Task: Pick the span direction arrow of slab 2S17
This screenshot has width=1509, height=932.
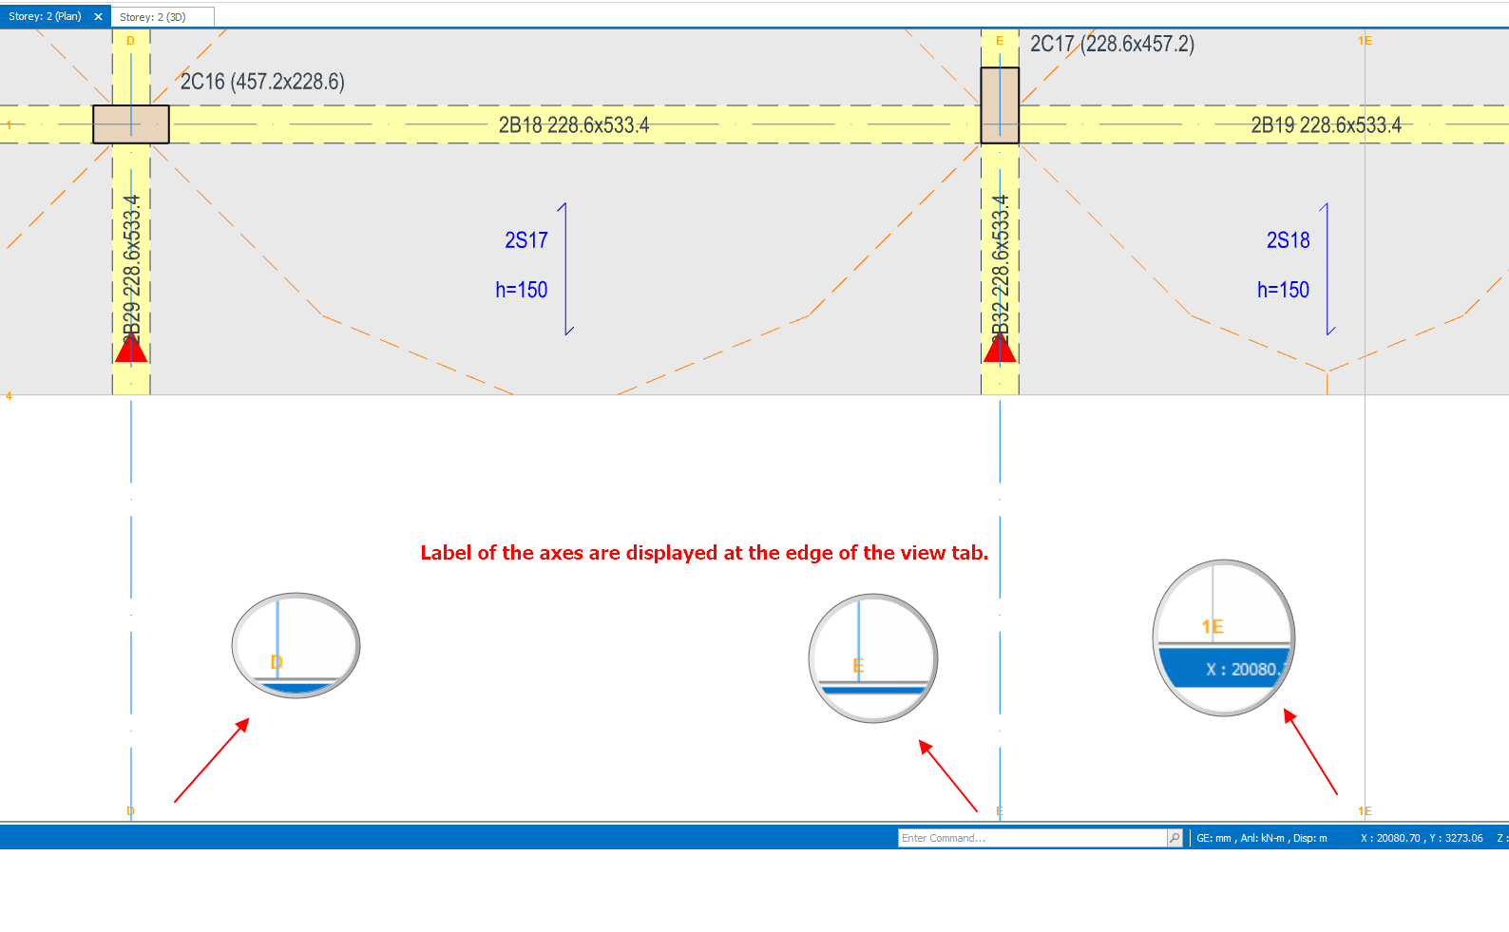Action: pyautogui.click(x=566, y=269)
